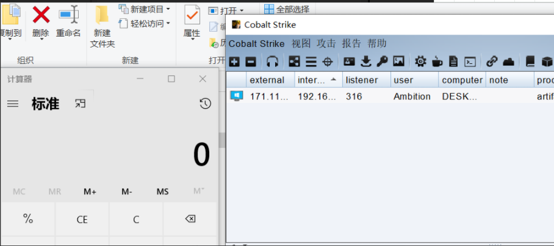This screenshot has height=246, width=554.
Task: Sort by the external column header
Action: pos(271,80)
